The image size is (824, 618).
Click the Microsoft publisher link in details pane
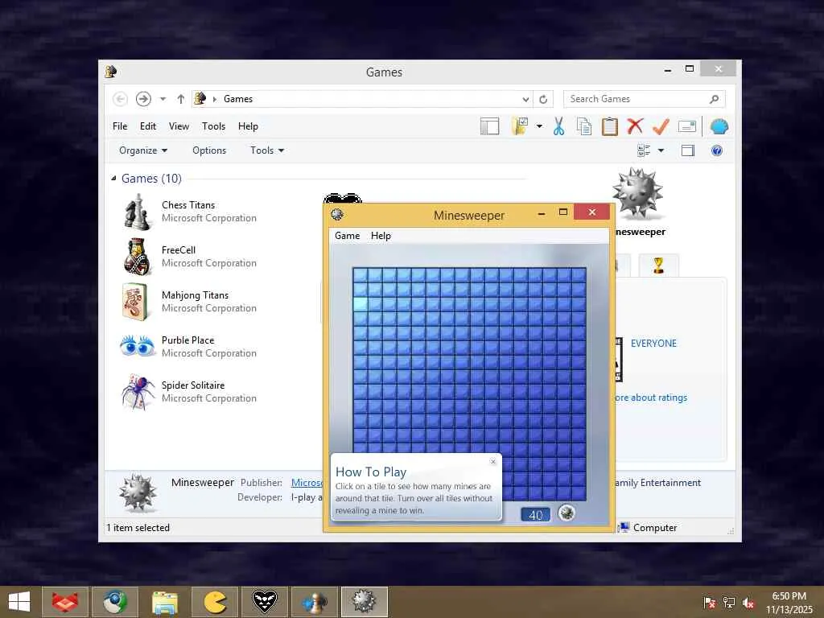click(x=307, y=483)
